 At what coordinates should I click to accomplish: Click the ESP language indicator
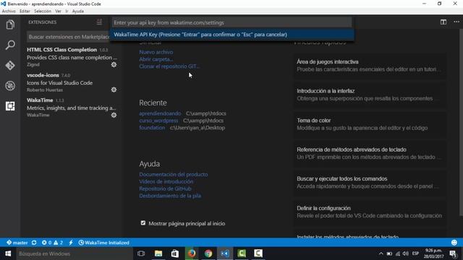[415, 253]
